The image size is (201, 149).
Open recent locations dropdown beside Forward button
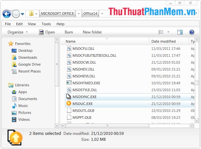click(22, 14)
